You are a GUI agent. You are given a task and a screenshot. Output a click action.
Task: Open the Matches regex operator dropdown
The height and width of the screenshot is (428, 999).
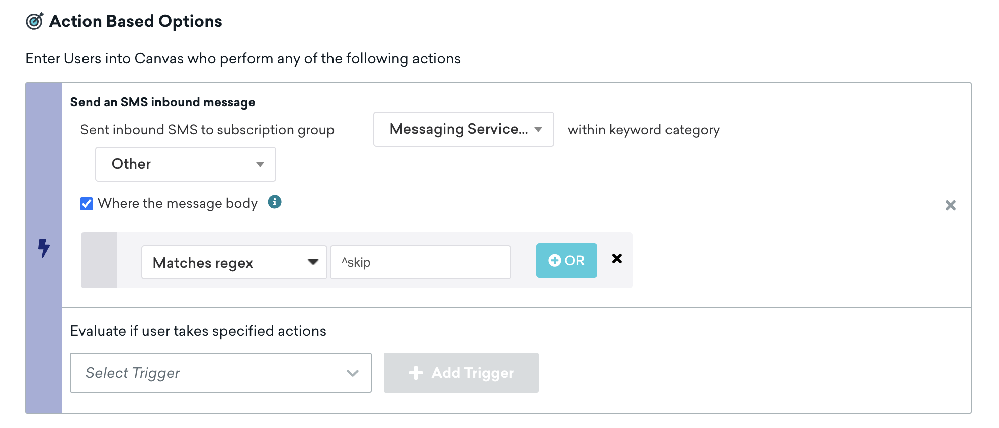pos(234,262)
